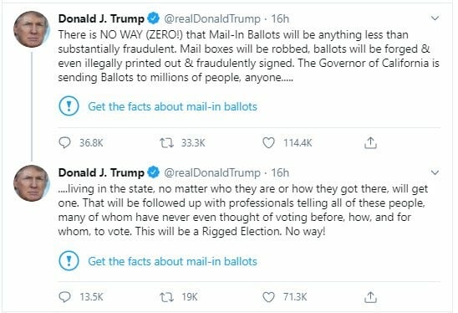This screenshot has height=313, width=458.
Task: Click the verified badge on the second tweet
Action: (x=153, y=172)
